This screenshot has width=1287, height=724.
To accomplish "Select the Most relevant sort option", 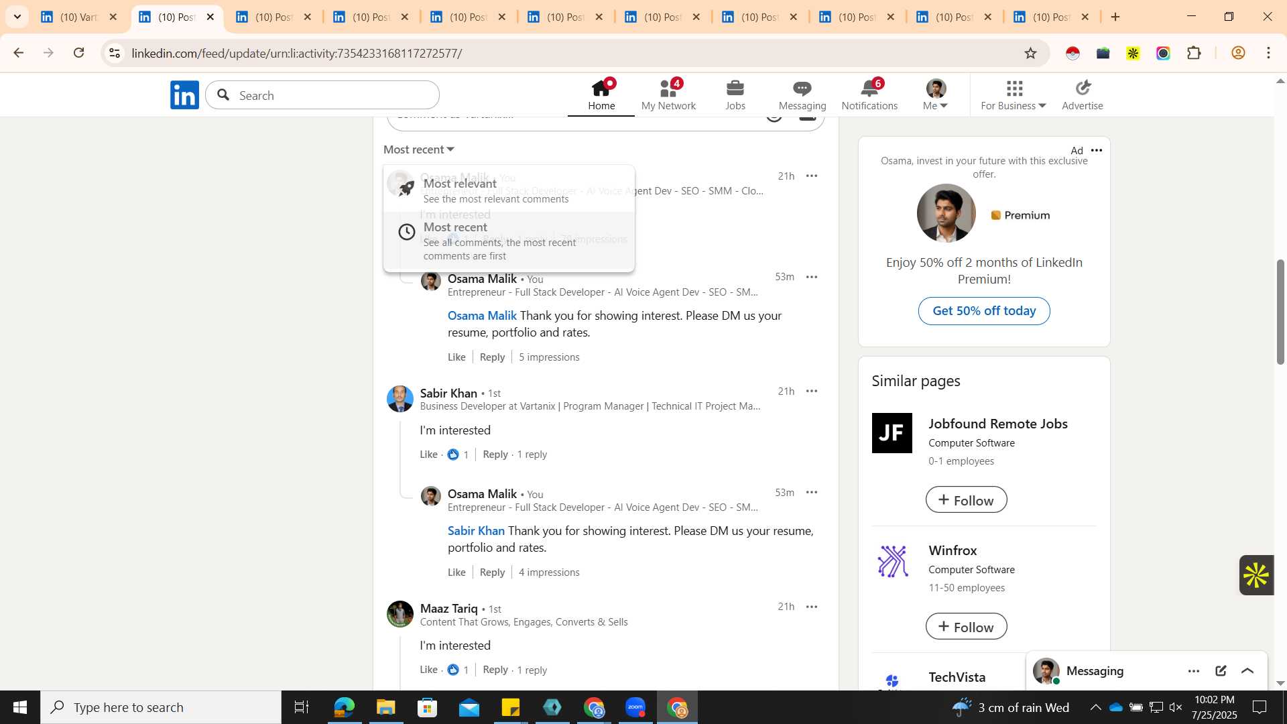I will (x=509, y=190).
